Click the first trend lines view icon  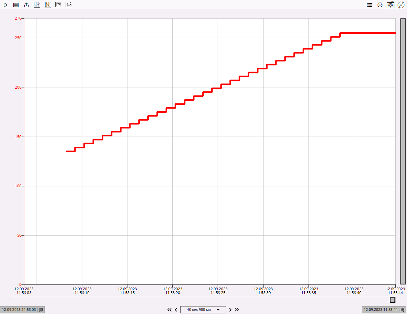tap(58, 5)
